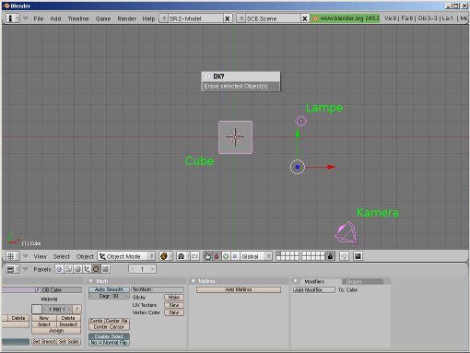This screenshot has height=353, width=470.
Task: Click the Add Multires button
Action: (x=239, y=289)
